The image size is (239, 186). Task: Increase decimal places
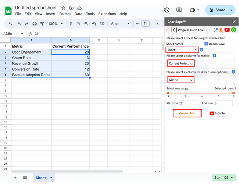[x=94, y=23]
